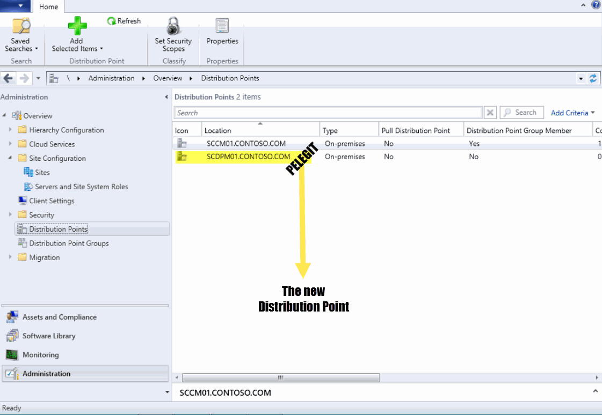
Task: Click Distribution Points breadcrumb segment
Action: tap(230, 78)
